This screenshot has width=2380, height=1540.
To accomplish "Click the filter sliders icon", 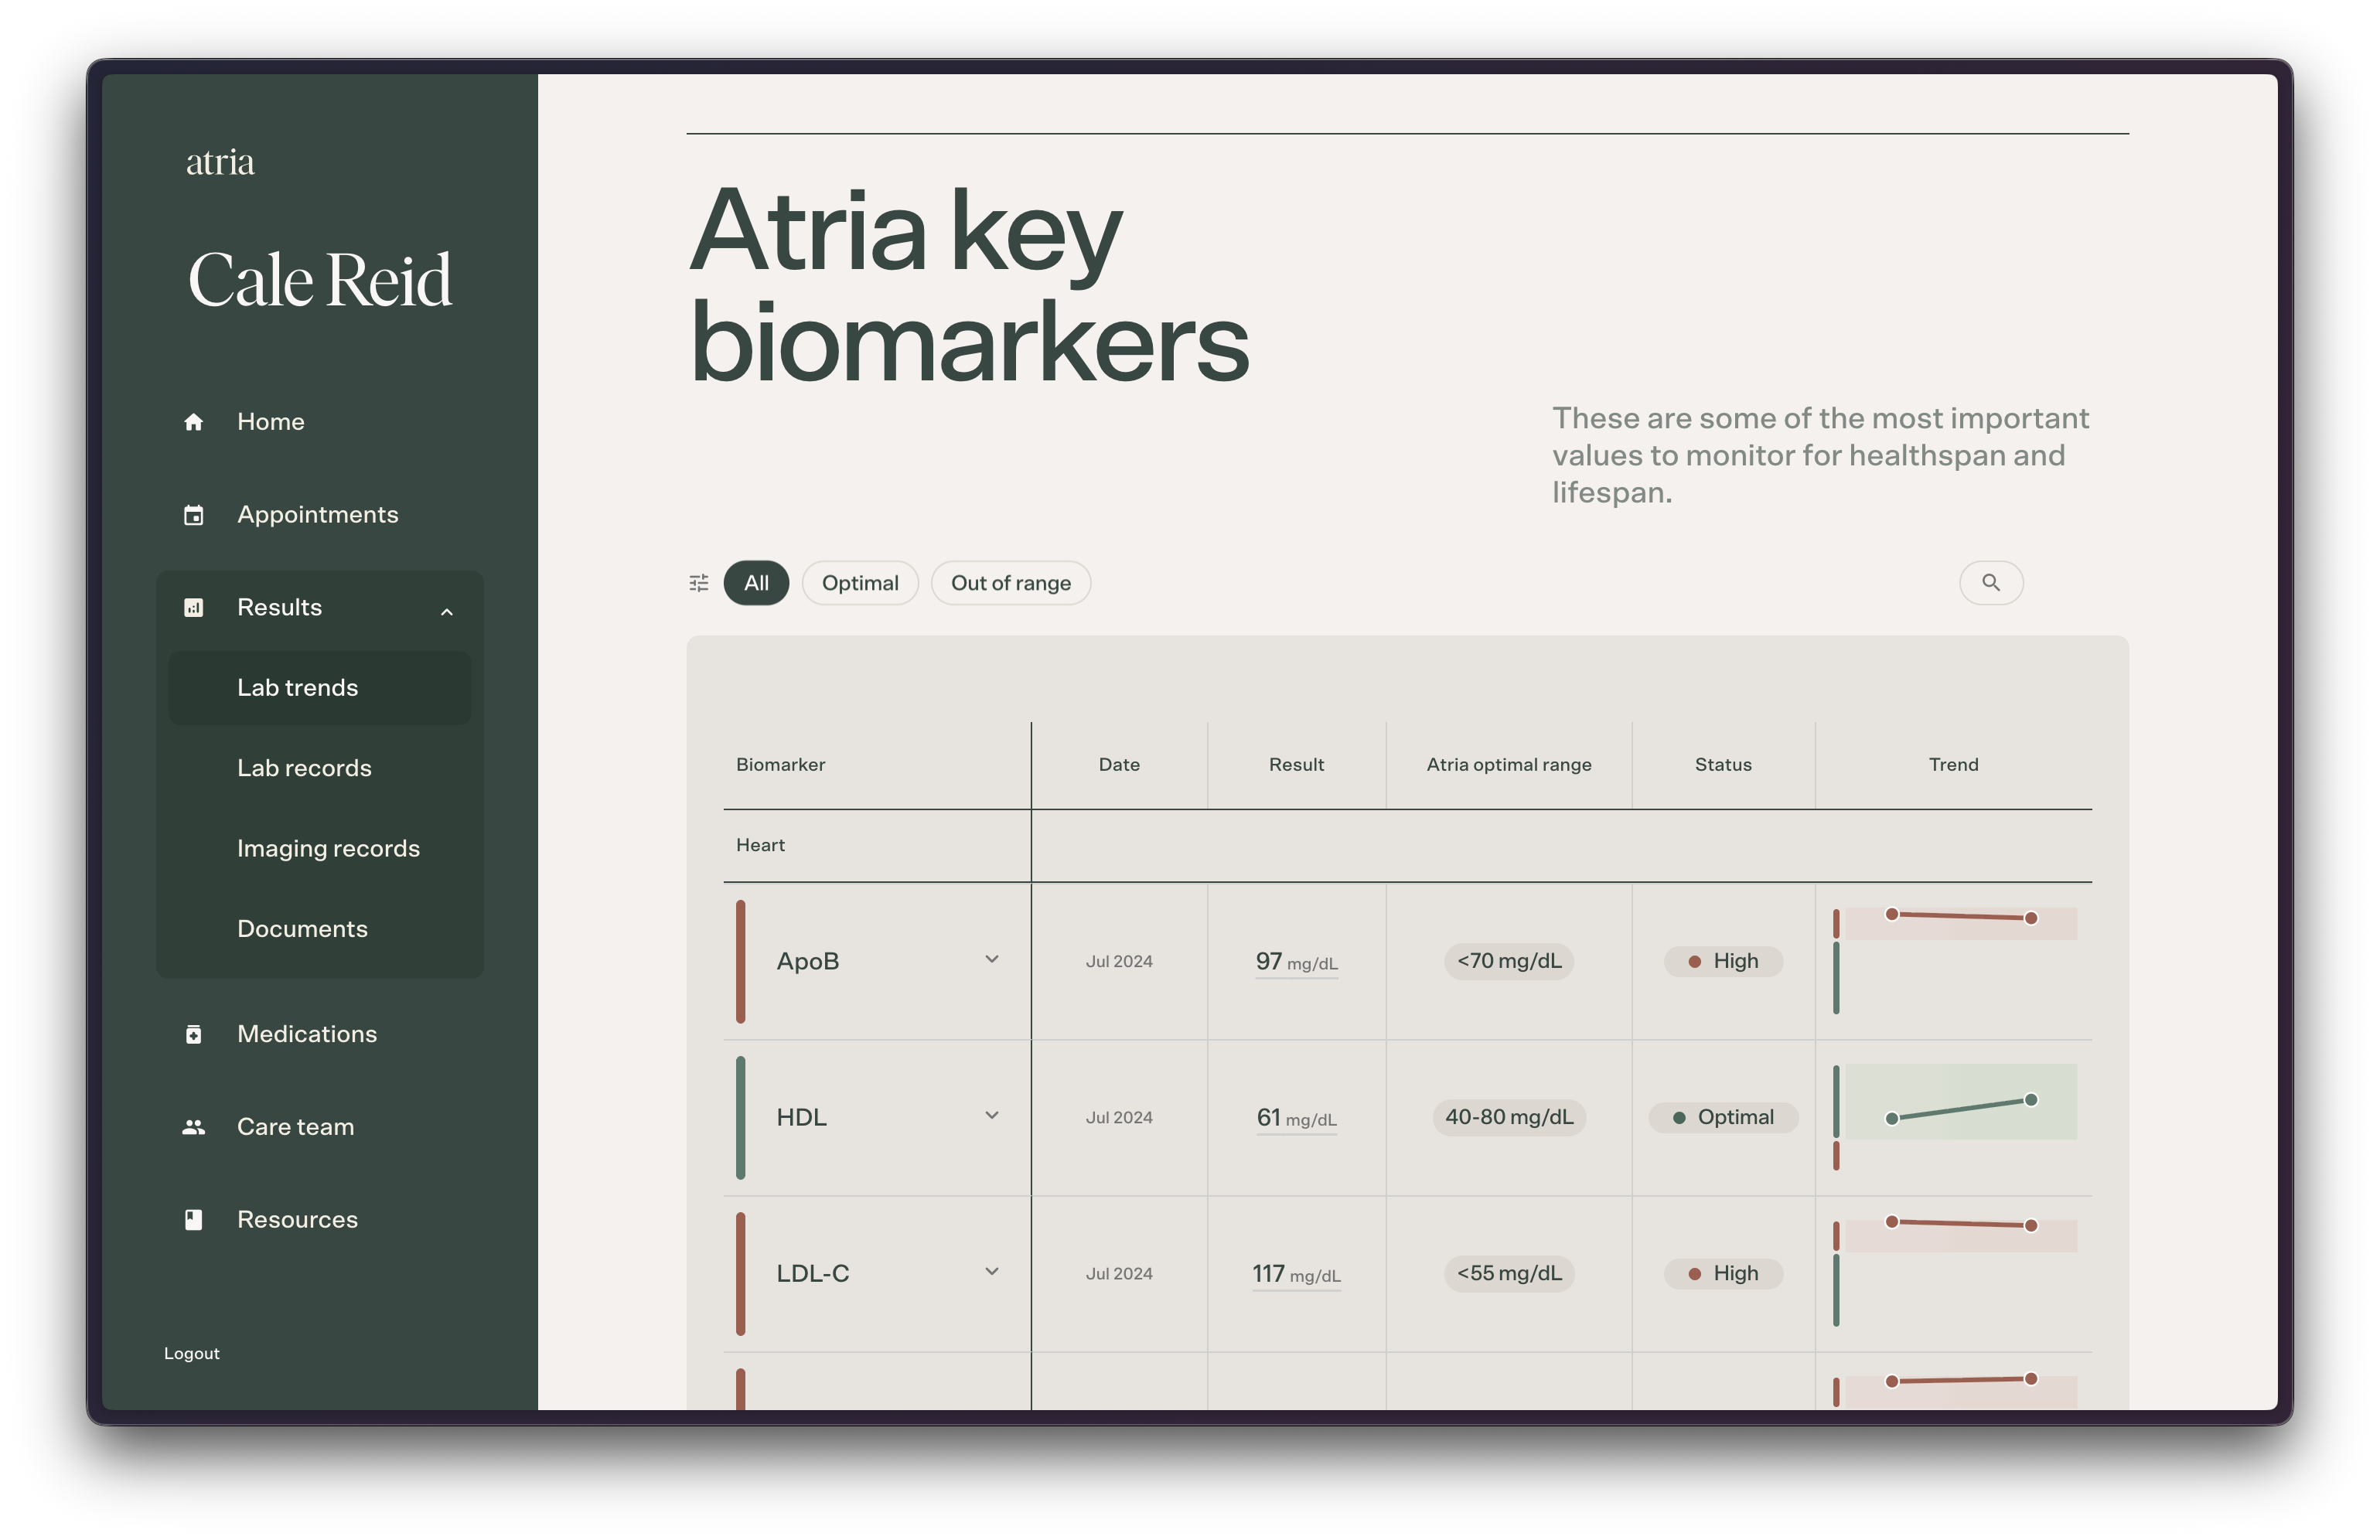I will click(698, 582).
